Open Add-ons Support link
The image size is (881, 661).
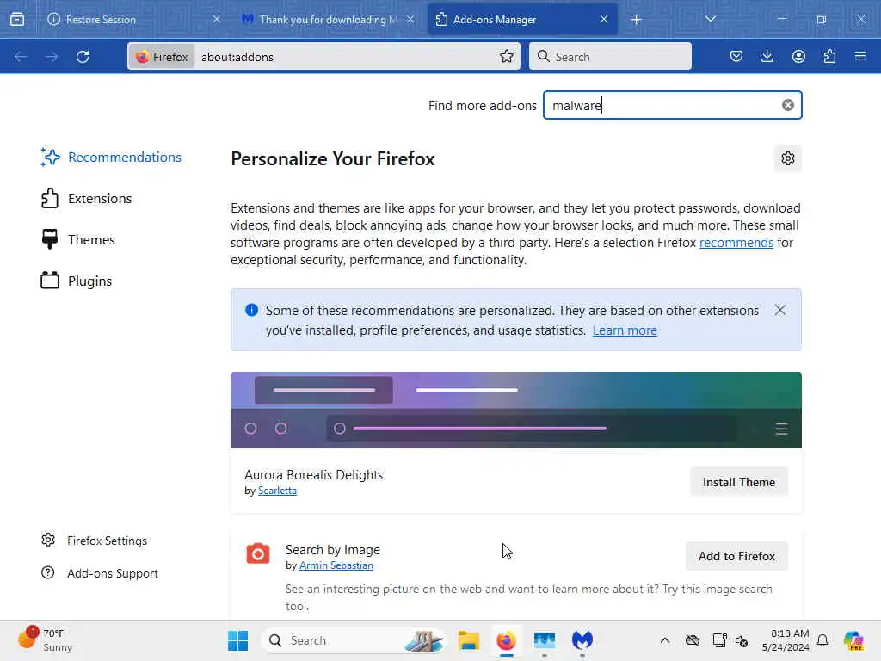click(100, 573)
